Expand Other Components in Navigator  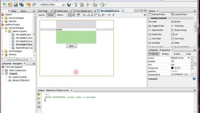3,70
